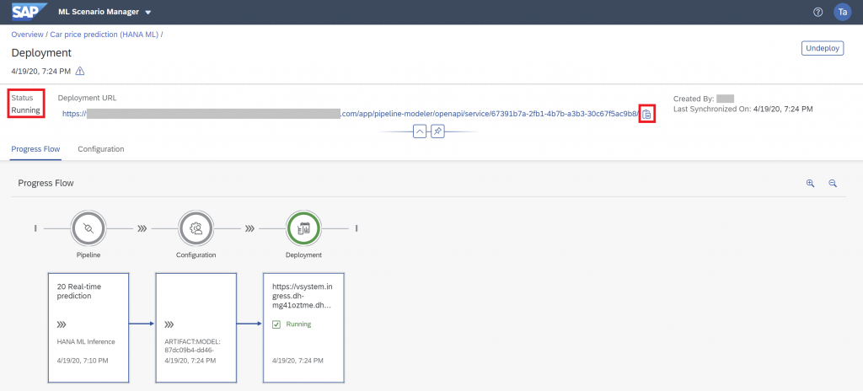Open the help question mark icon

(x=817, y=12)
